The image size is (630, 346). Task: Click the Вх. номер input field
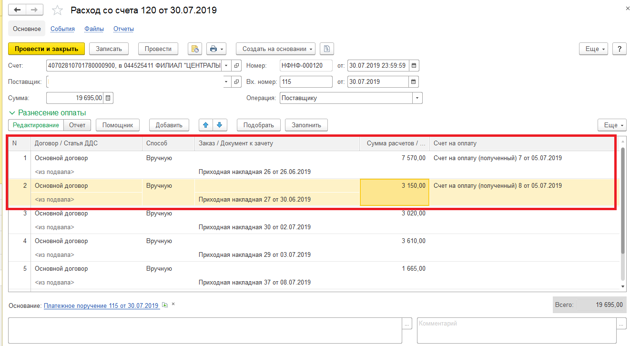pyautogui.click(x=306, y=82)
